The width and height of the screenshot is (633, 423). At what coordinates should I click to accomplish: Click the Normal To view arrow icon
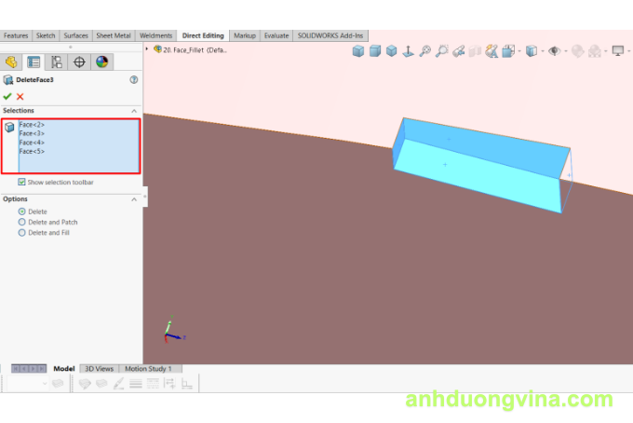(408, 51)
